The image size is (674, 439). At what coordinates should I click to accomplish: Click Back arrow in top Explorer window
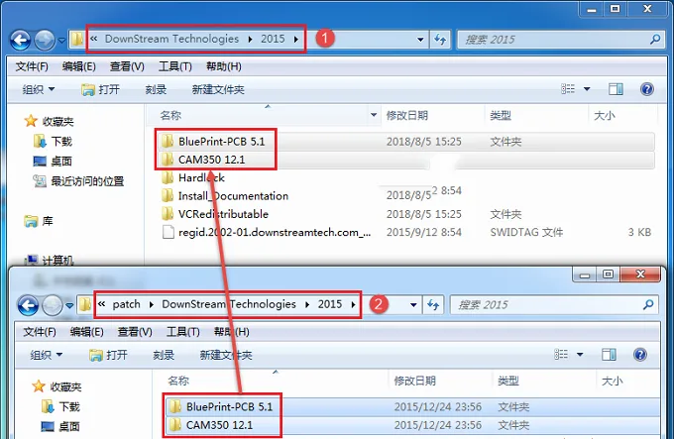(x=20, y=41)
